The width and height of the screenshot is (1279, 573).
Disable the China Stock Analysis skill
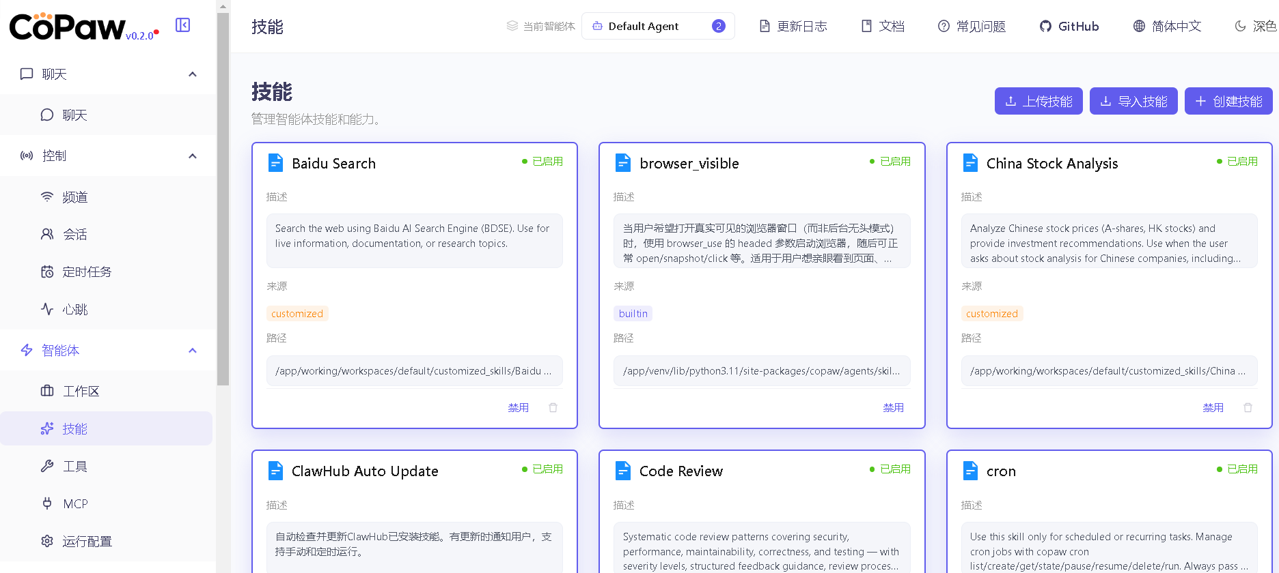pos(1213,408)
